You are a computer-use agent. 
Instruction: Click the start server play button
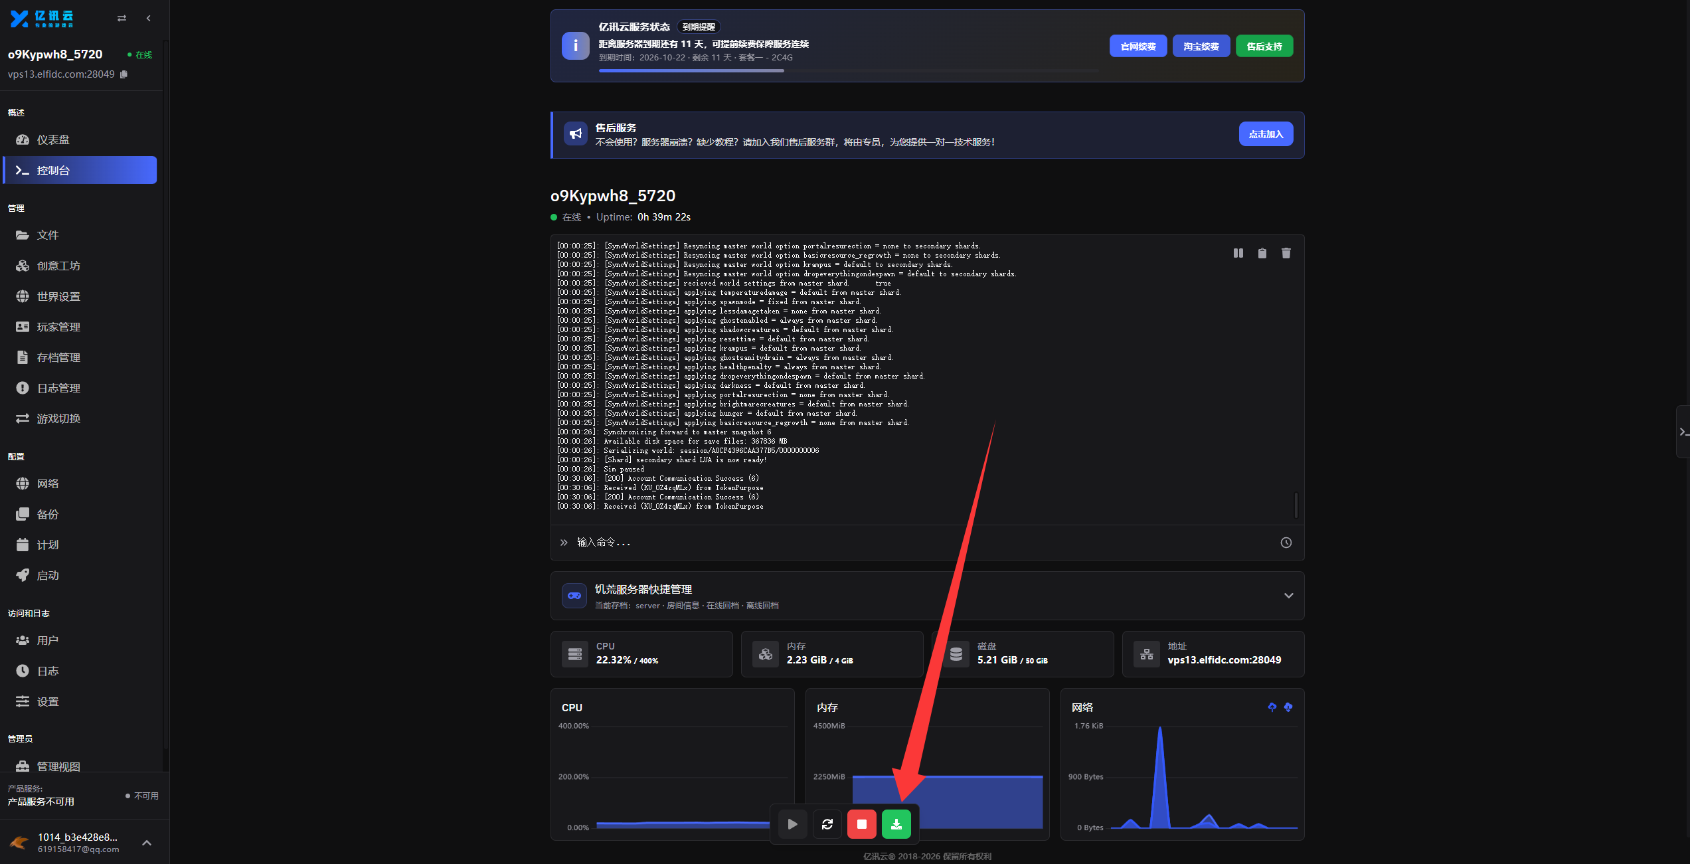[793, 824]
